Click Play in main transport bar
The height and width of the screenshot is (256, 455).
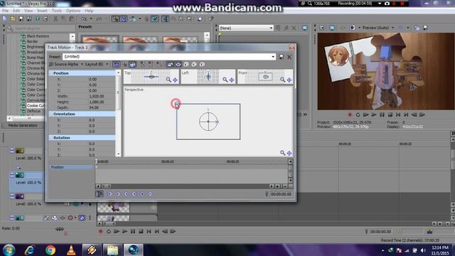point(124,231)
